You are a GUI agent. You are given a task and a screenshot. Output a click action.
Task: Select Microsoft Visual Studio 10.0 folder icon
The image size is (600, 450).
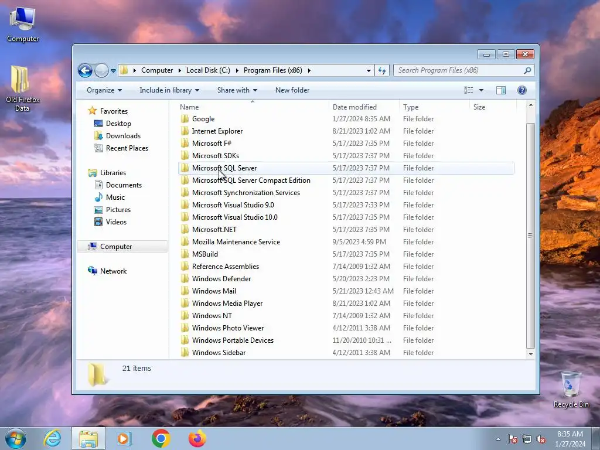tap(185, 217)
